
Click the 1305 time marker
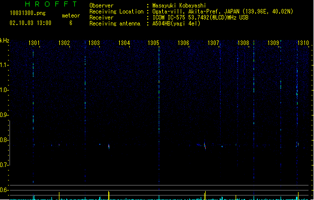[153, 43]
